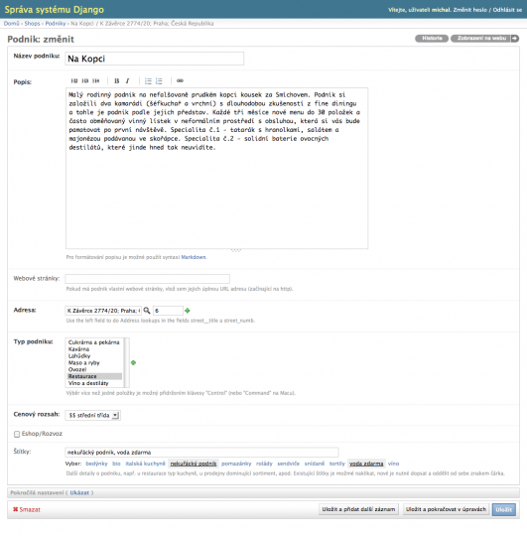Add the víno tag
527x536 pixels.
[393, 464]
